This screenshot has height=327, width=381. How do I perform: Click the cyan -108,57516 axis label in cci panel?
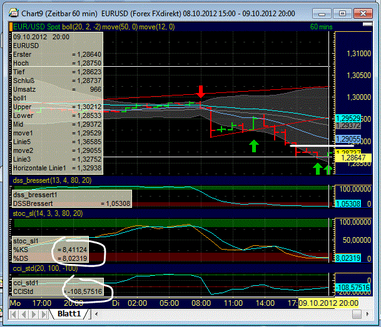[353, 288]
